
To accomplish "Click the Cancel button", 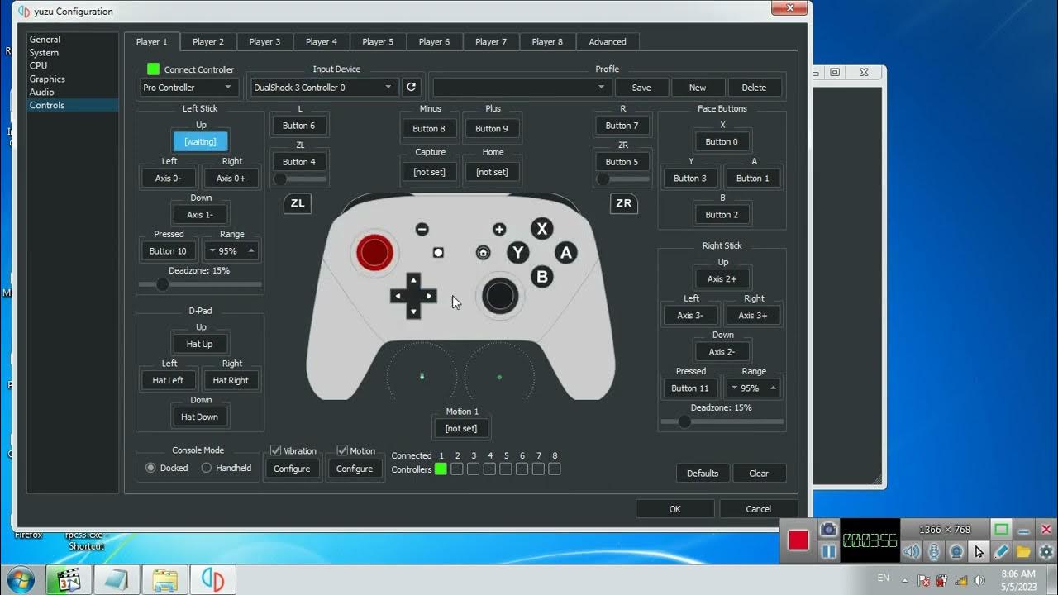I will 759,509.
